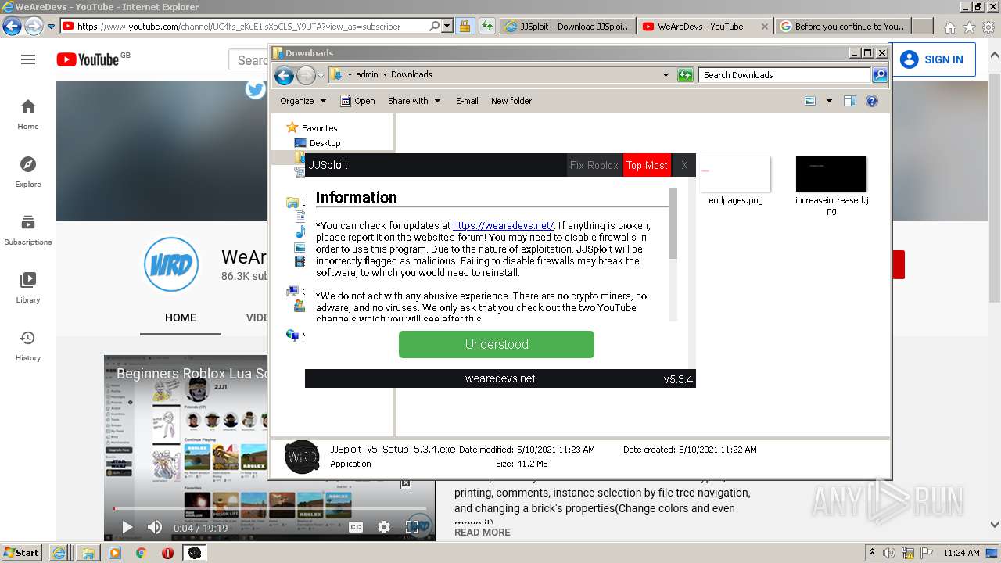Click the Windows Start button
1001x563 pixels.
[x=22, y=553]
